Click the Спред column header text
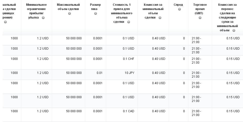 (x=178, y=5)
